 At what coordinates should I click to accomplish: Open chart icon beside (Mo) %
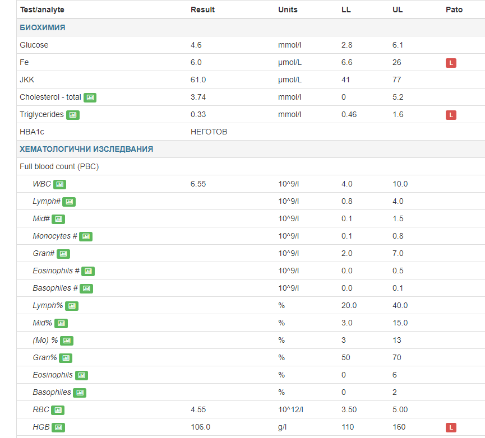click(67, 341)
